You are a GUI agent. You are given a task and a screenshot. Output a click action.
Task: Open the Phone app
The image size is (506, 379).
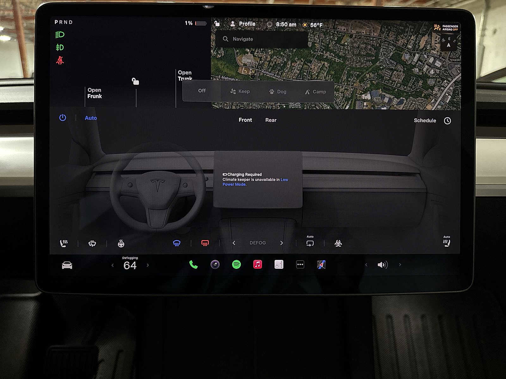pyautogui.click(x=193, y=265)
